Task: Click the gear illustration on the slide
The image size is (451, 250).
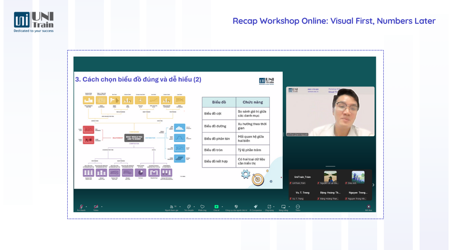Action: 246,174
